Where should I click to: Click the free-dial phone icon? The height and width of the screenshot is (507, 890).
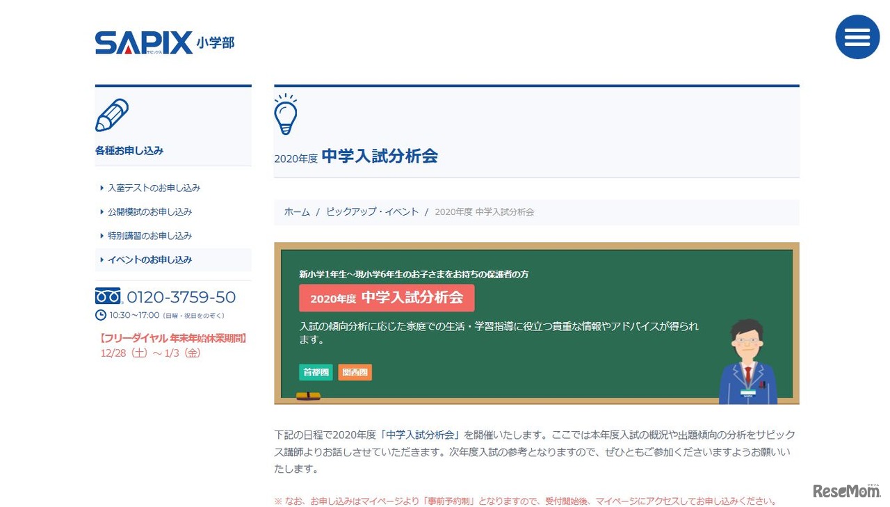[x=108, y=297]
